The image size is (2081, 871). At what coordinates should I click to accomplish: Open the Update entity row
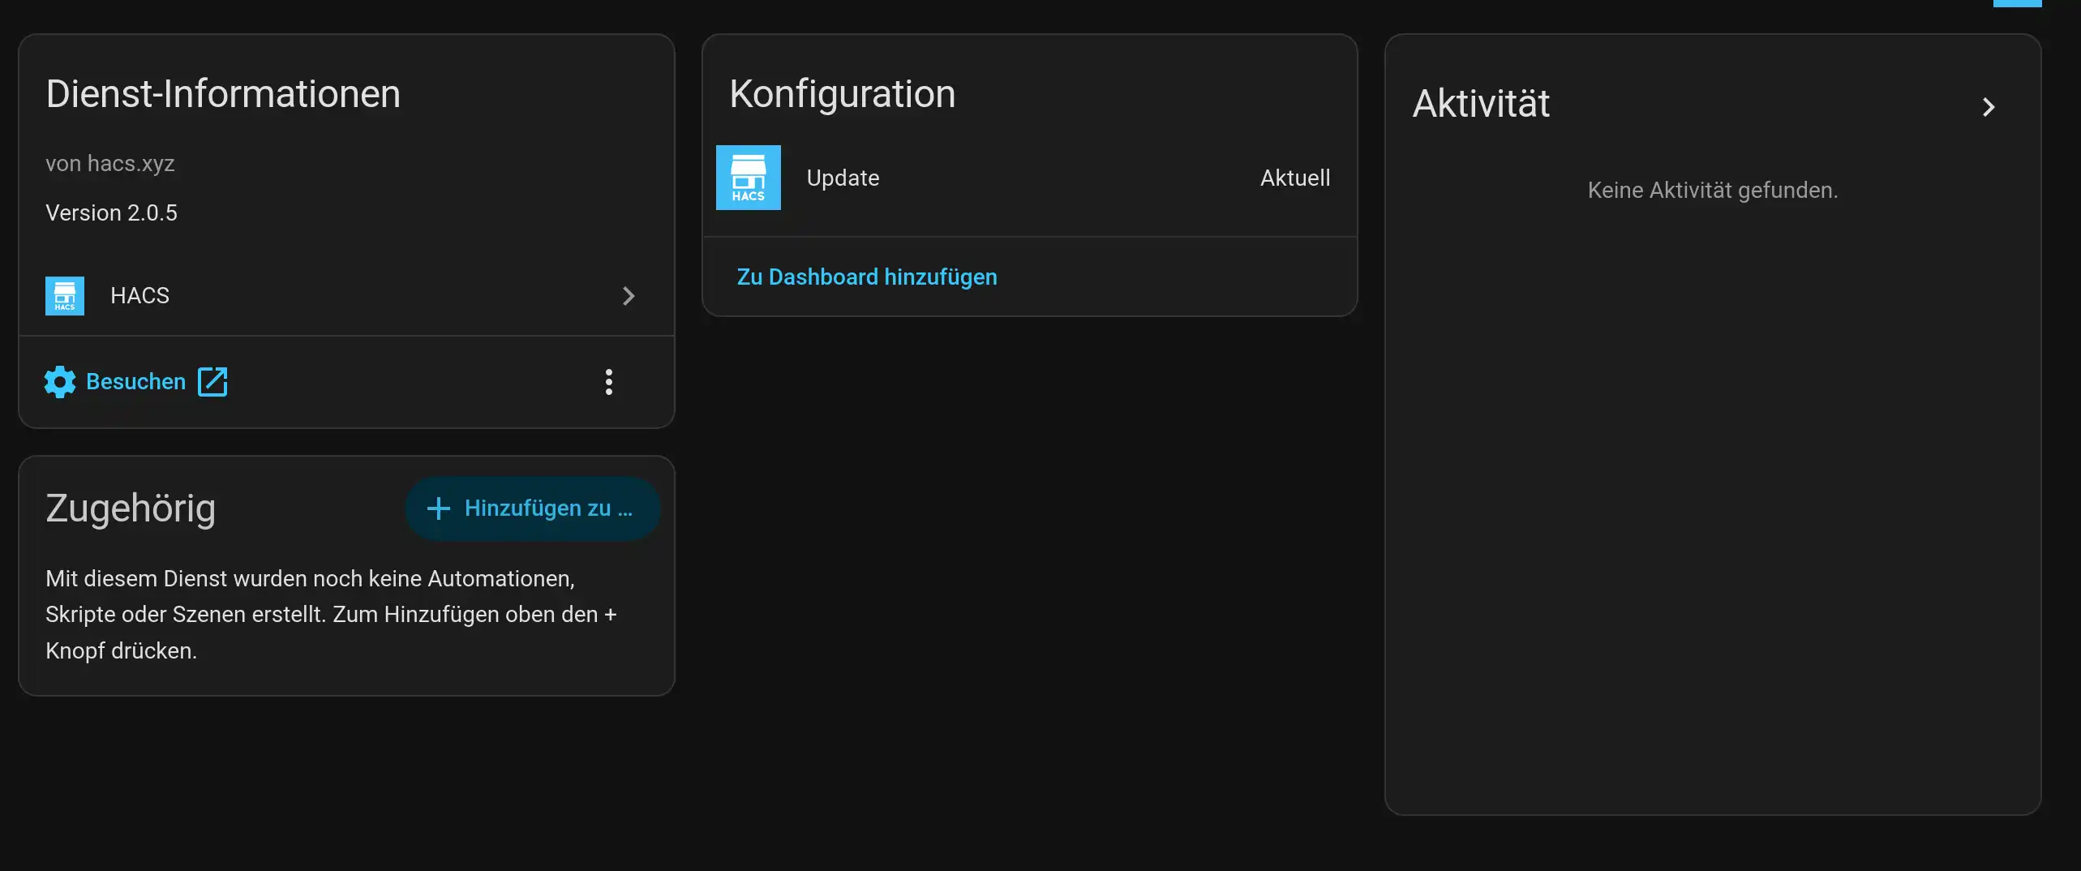(1030, 178)
